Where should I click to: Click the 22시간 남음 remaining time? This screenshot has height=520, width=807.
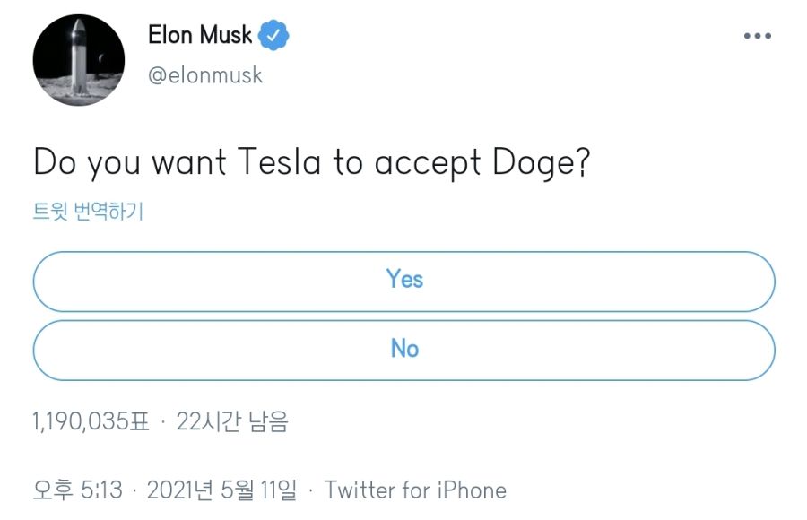[232, 421]
